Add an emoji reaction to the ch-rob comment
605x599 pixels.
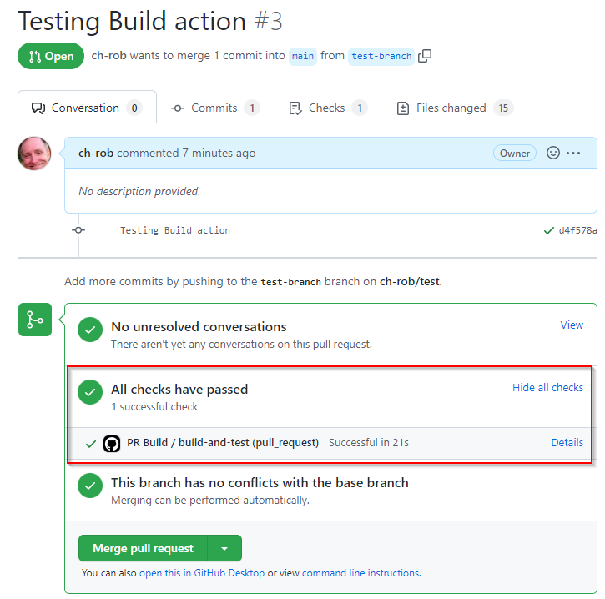click(x=553, y=153)
